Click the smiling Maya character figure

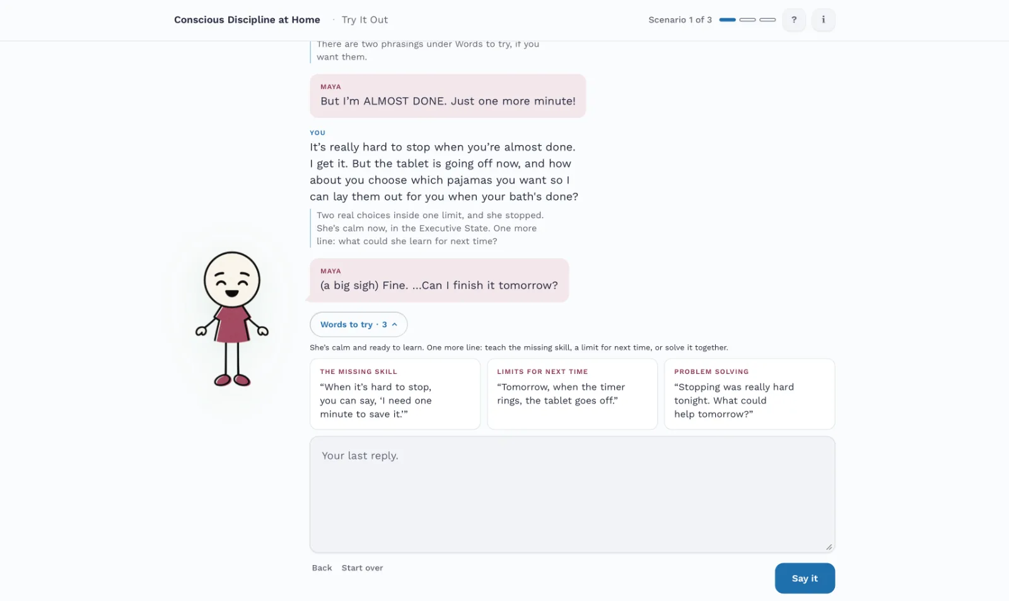tap(232, 318)
